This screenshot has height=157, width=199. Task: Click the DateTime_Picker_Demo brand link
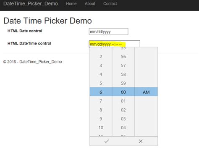31,4
